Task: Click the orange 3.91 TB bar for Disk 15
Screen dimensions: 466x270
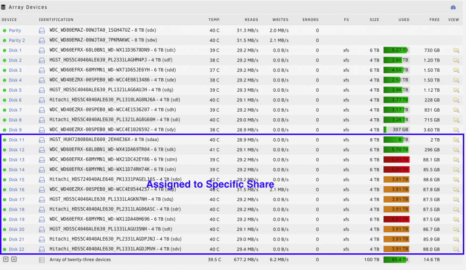Action: tap(397, 180)
